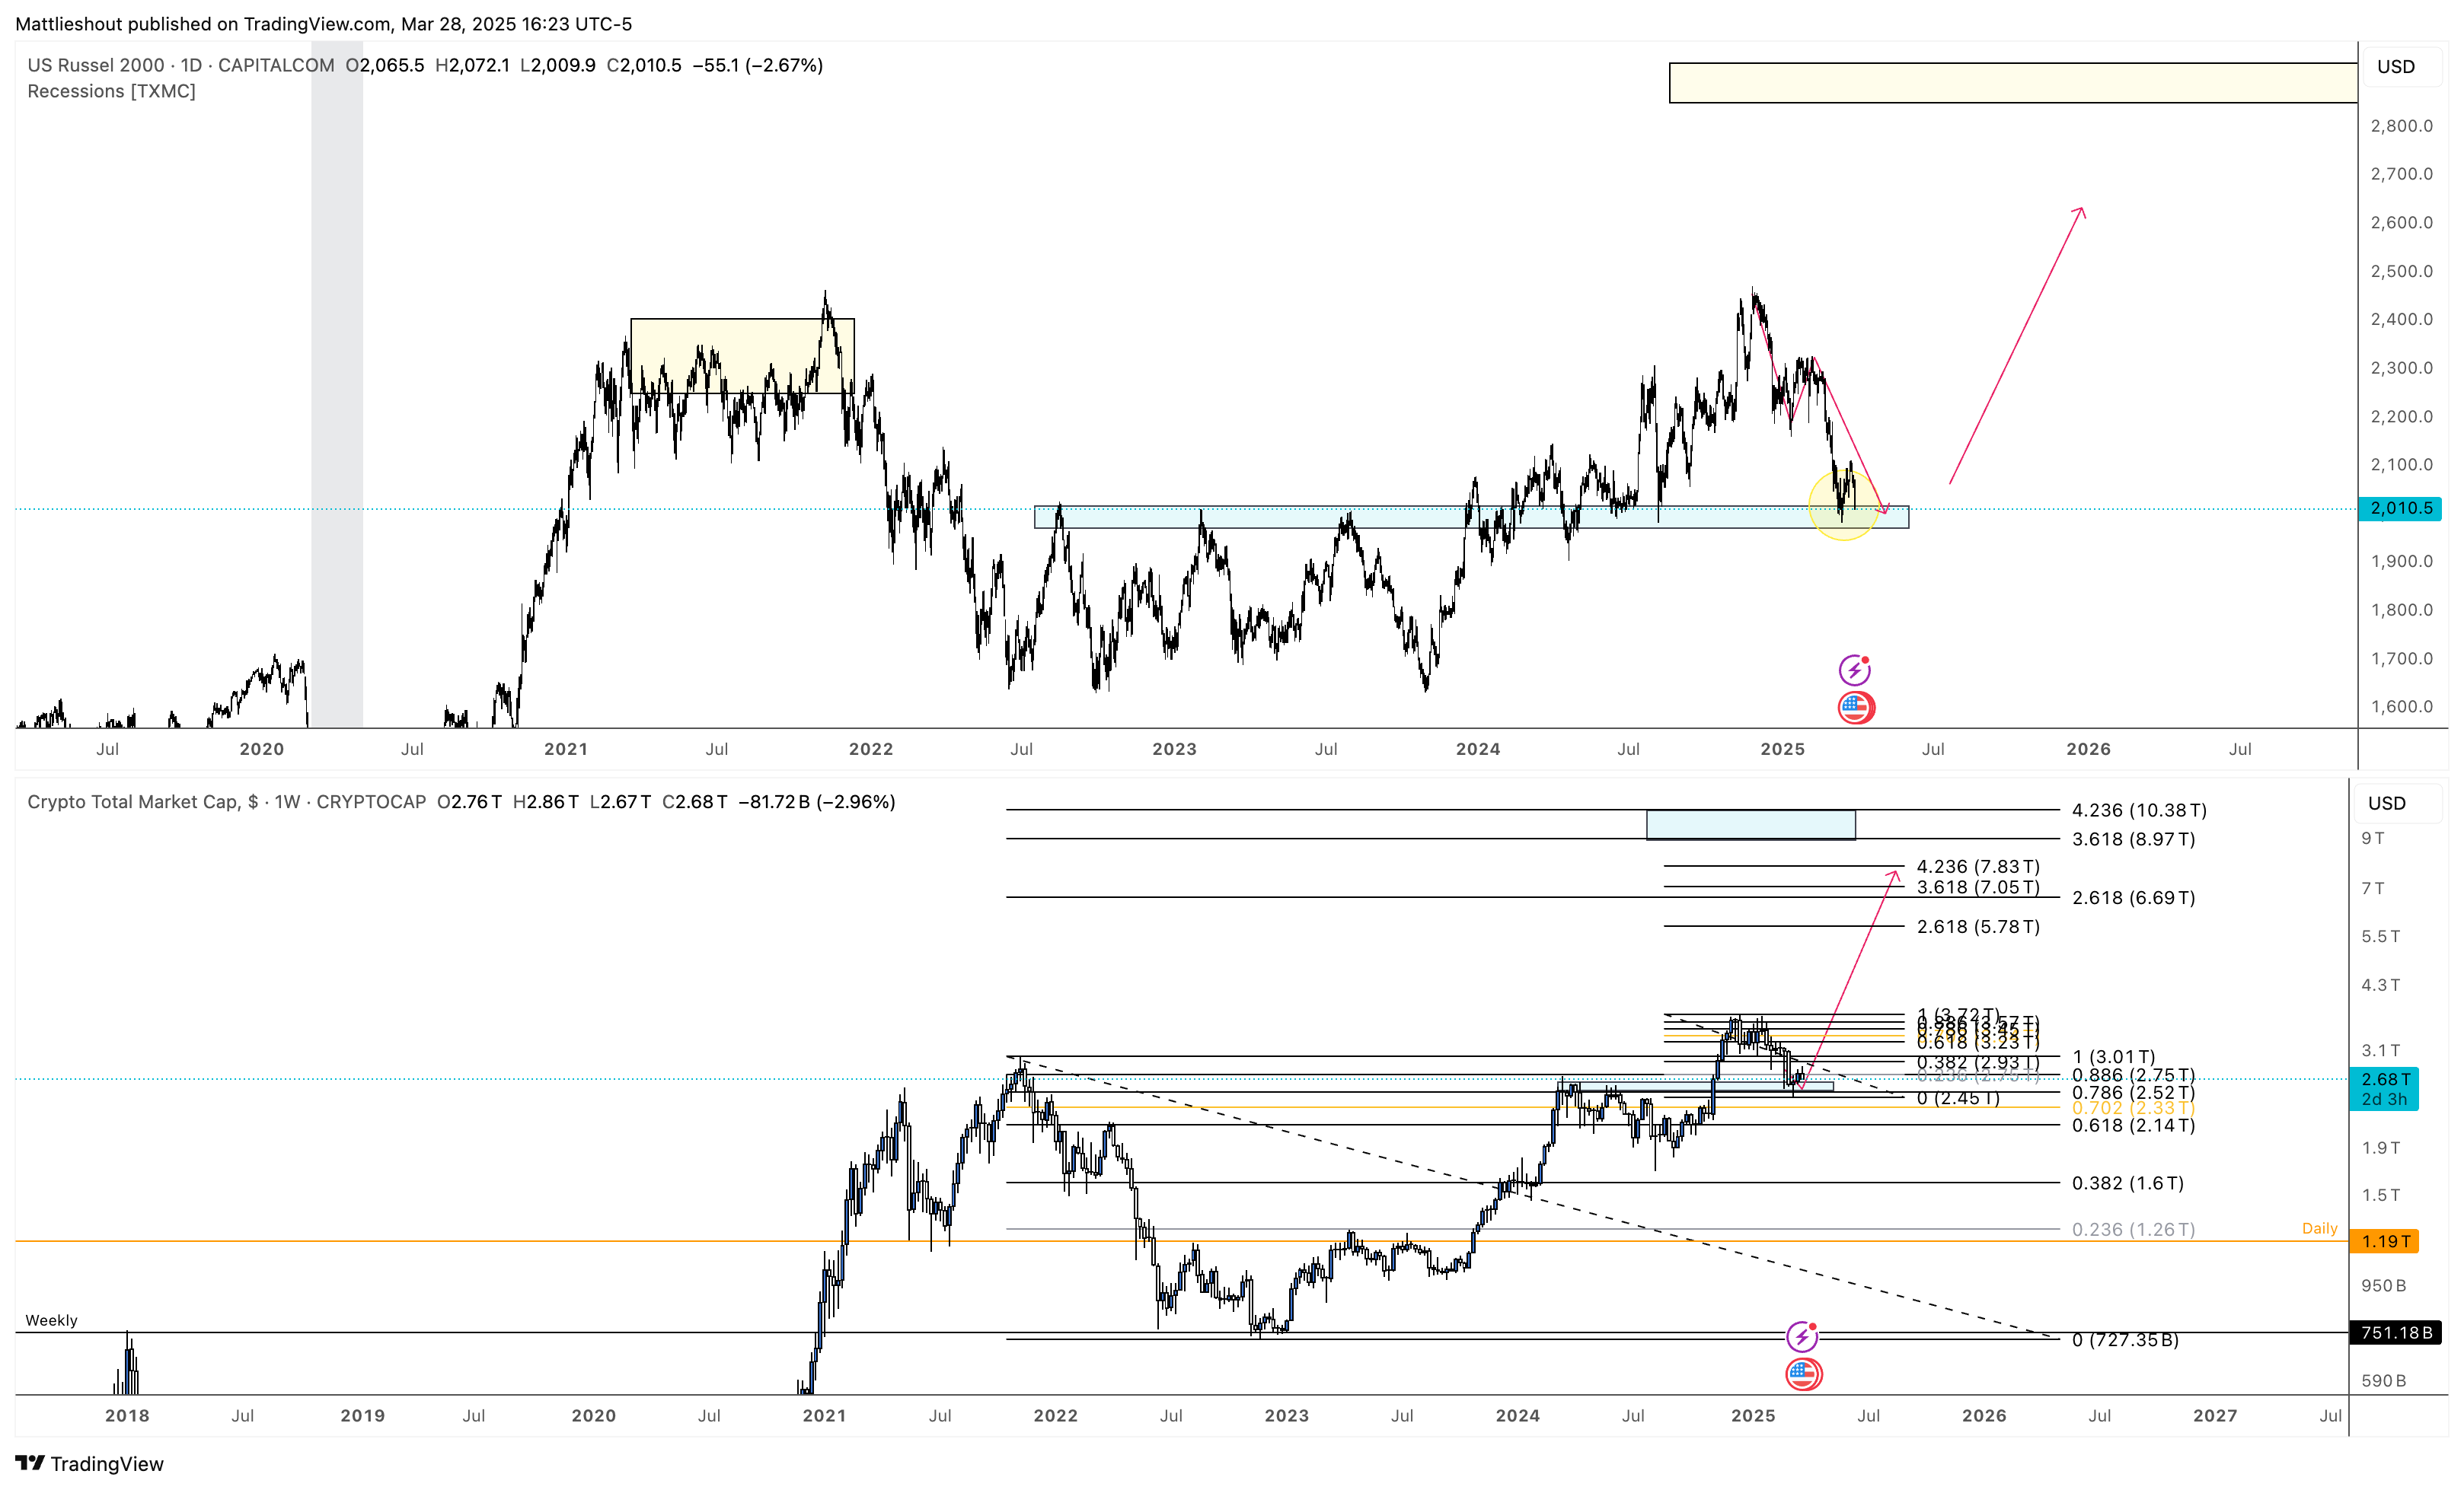2464x1490 pixels.
Task: Click the 4.236 (10.38 T) Fibonacci label
Action: click(2138, 810)
